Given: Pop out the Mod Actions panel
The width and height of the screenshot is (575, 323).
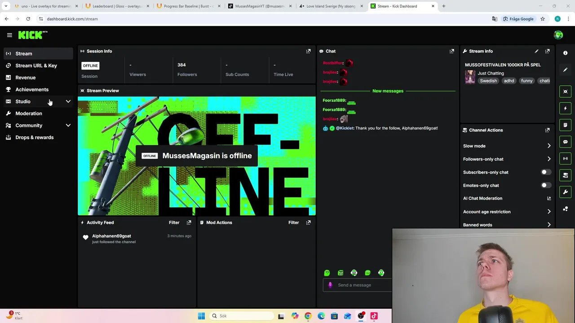Looking at the screenshot, I should pyautogui.click(x=308, y=223).
